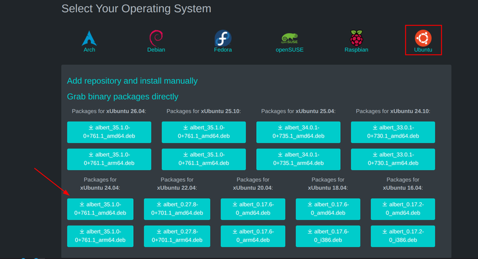Click the 'Raspbian' text label
The width and height of the screenshot is (478, 259).
pyautogui.click(x=356, y=50)
